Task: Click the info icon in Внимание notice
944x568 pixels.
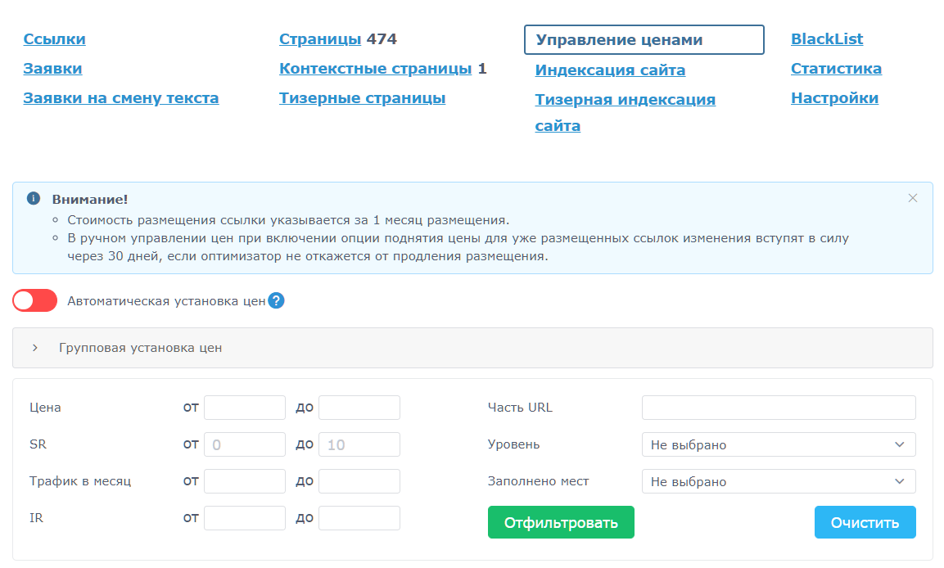Action: (34, 199)
